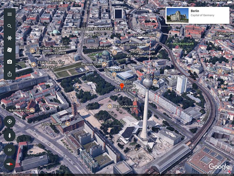The image size is (234, 176).
Task: Select the Monbijoupark label
Action: 183,43
